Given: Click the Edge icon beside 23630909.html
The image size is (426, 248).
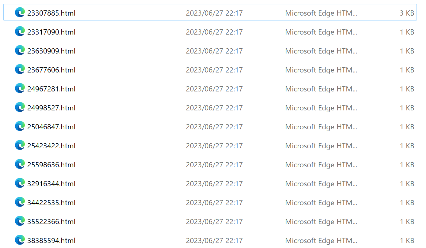Looking at the screenshot, I should point(20,50).
